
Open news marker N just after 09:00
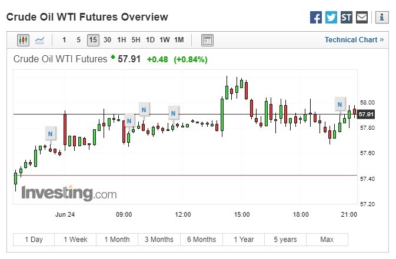click(x=129, y=121)
